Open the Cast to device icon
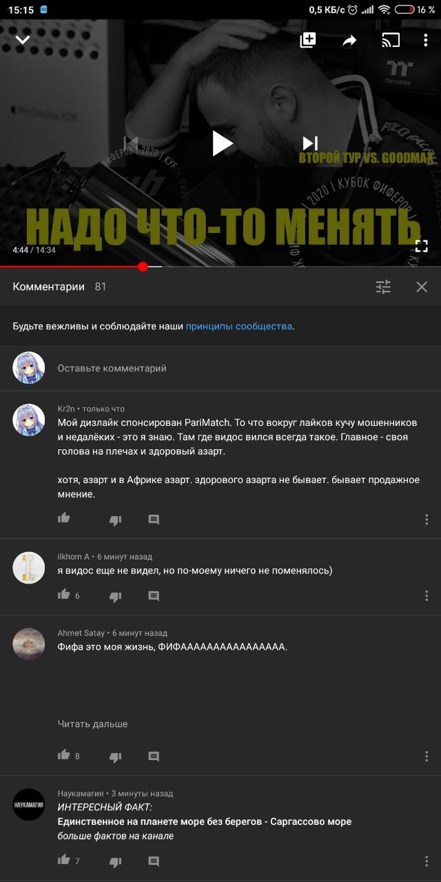441x882 pixels. [x=391, y=40]
